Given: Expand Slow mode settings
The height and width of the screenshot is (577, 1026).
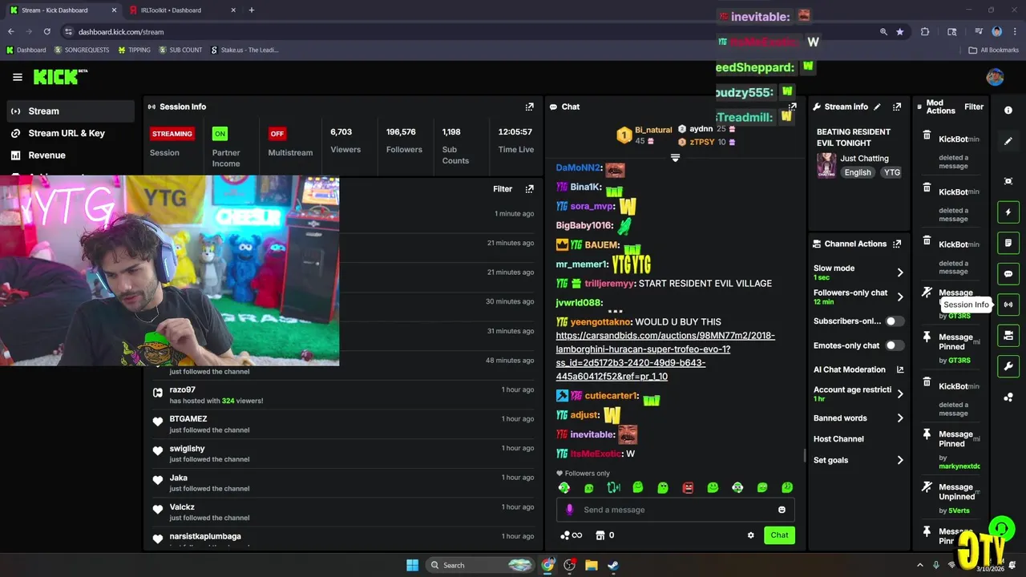Looking at the screenshot, I should [900, 272].
